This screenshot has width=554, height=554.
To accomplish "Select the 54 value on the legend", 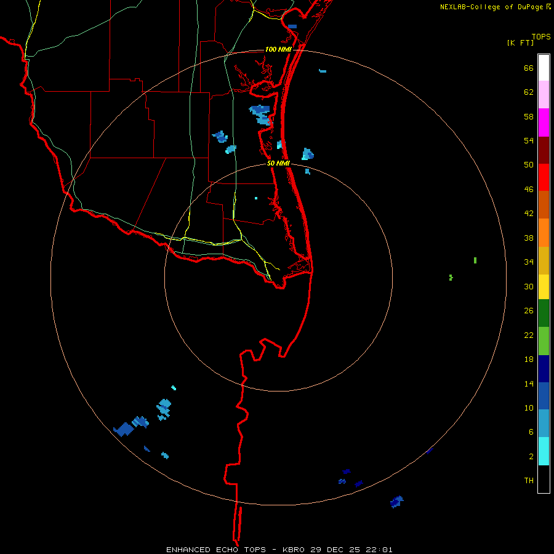I will tap(529, 140).
